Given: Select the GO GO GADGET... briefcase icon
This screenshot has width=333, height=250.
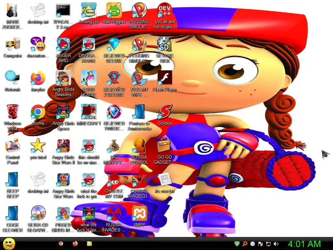Looking at the screenshot, I should click(165, 151).
